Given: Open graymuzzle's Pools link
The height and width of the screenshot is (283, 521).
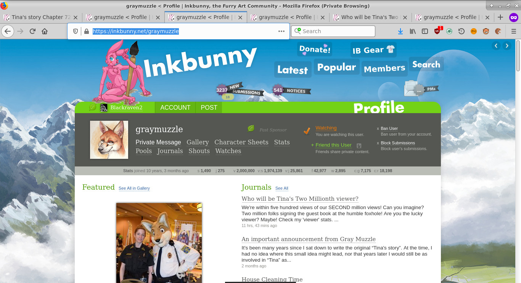Looking at the screenshot, I should click(x=144, y=151).
